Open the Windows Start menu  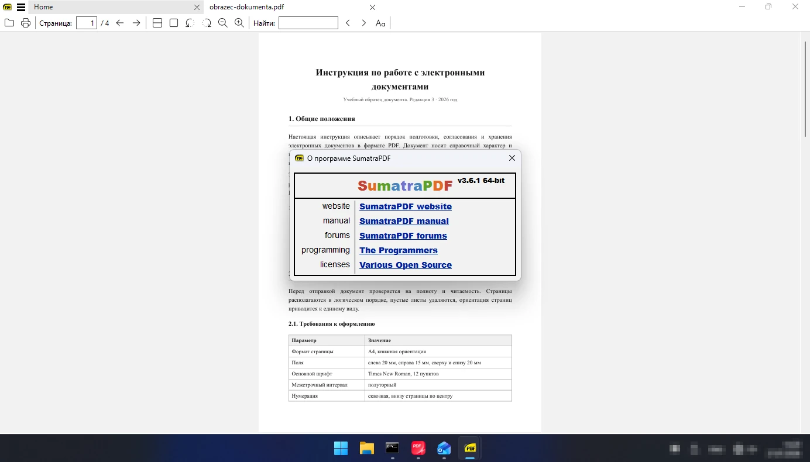[x=341, y=449]
